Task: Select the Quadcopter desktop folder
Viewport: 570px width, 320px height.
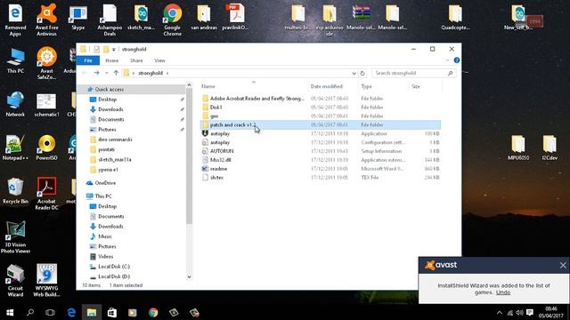Action: point(455,18)
